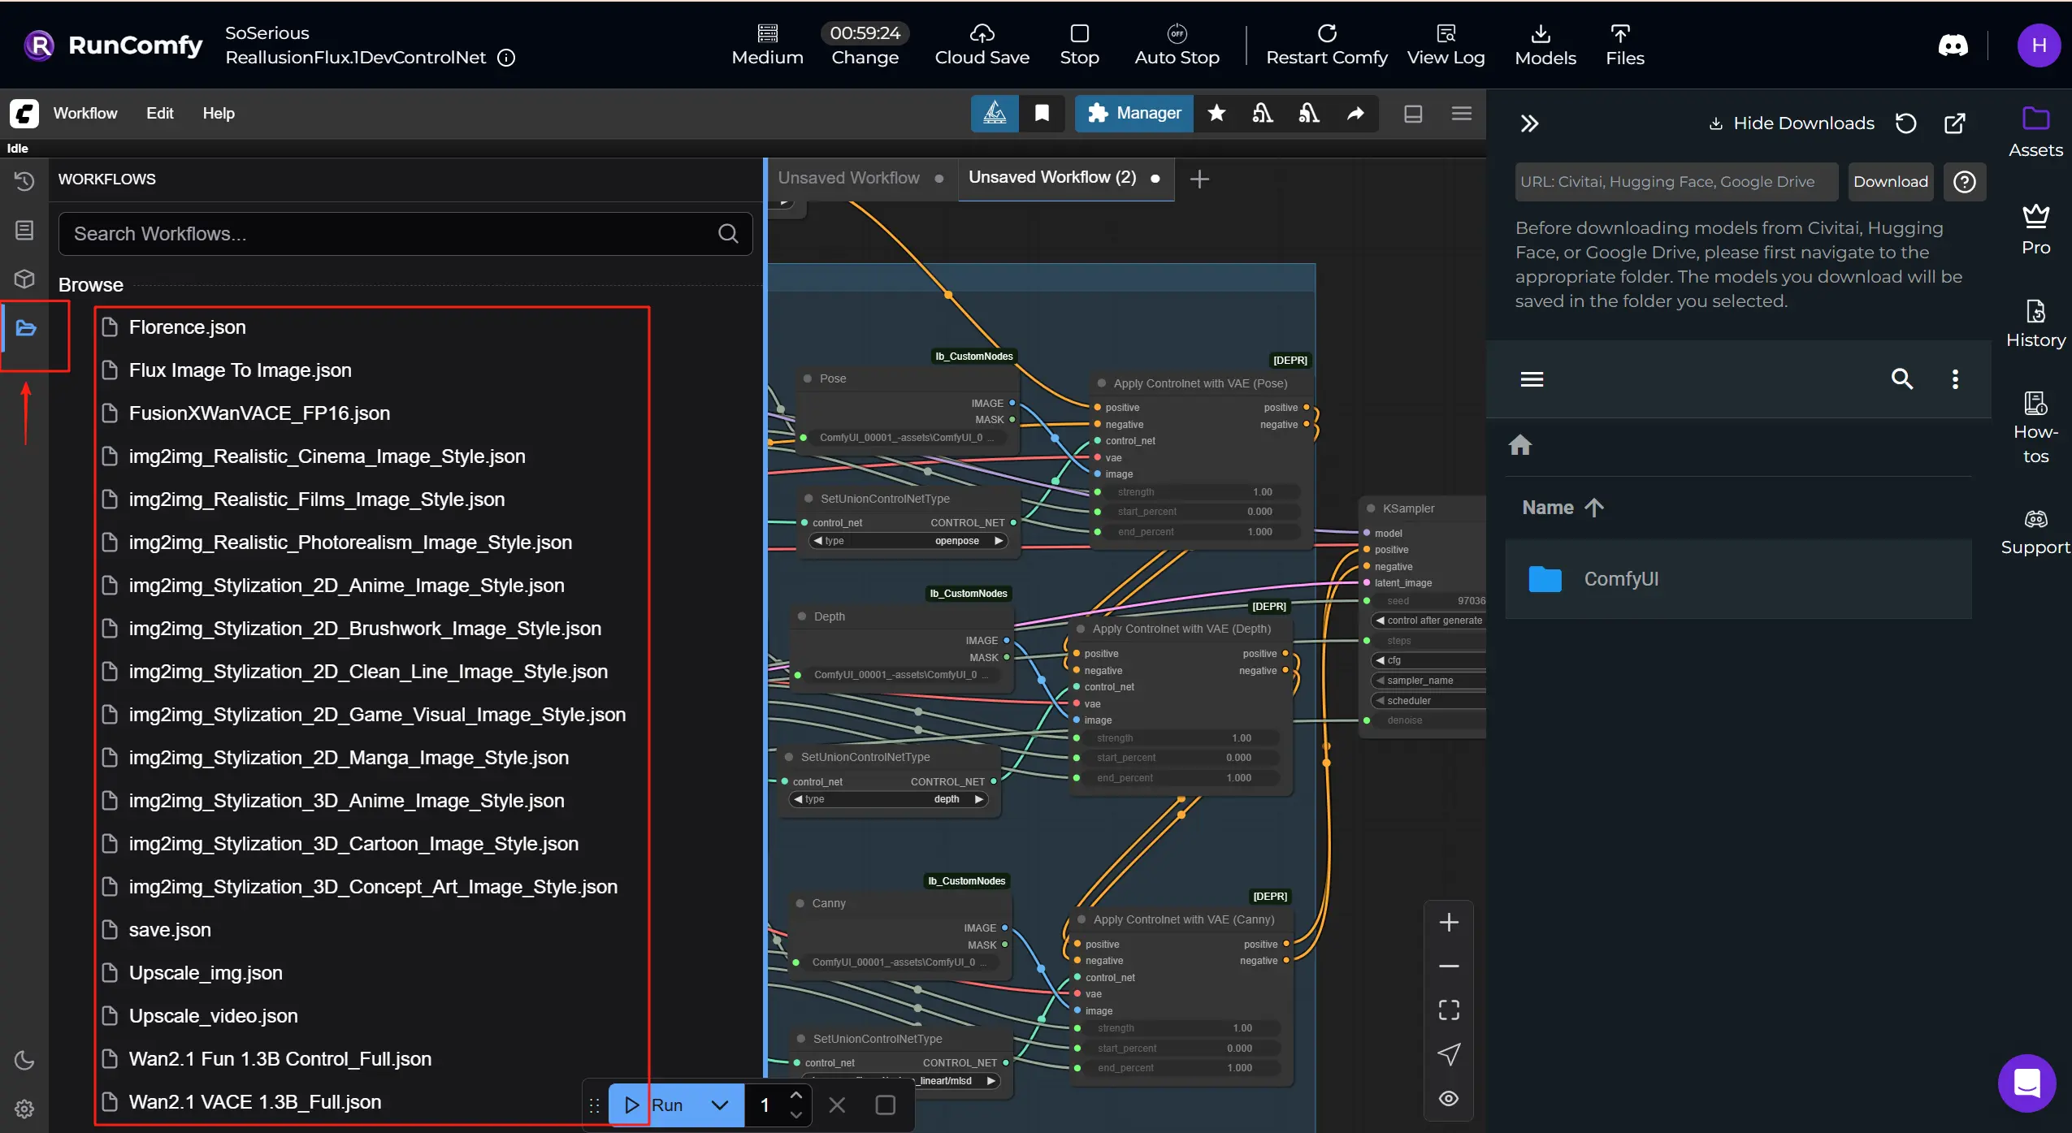The width and height of the screenshot is (2072, 1133).
Task: Toggle Auto Stop setting
Action: [x=1177, y=45]
